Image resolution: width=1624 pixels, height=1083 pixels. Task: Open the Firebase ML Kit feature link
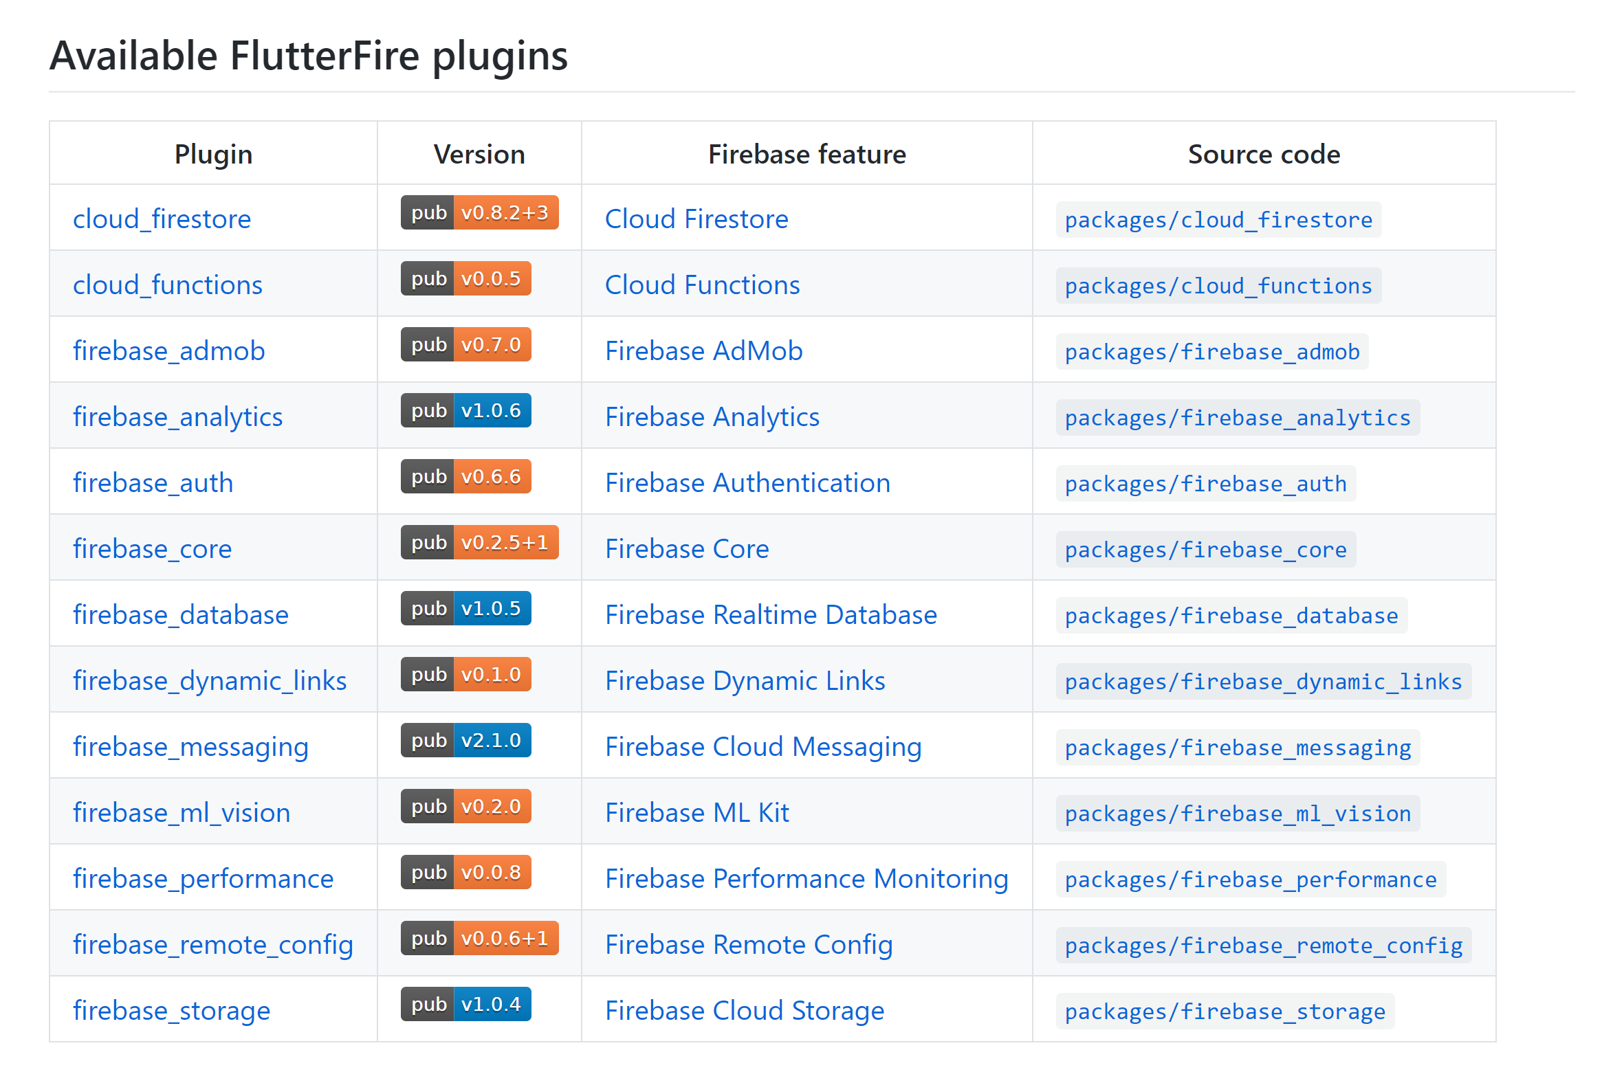[696, 813]
